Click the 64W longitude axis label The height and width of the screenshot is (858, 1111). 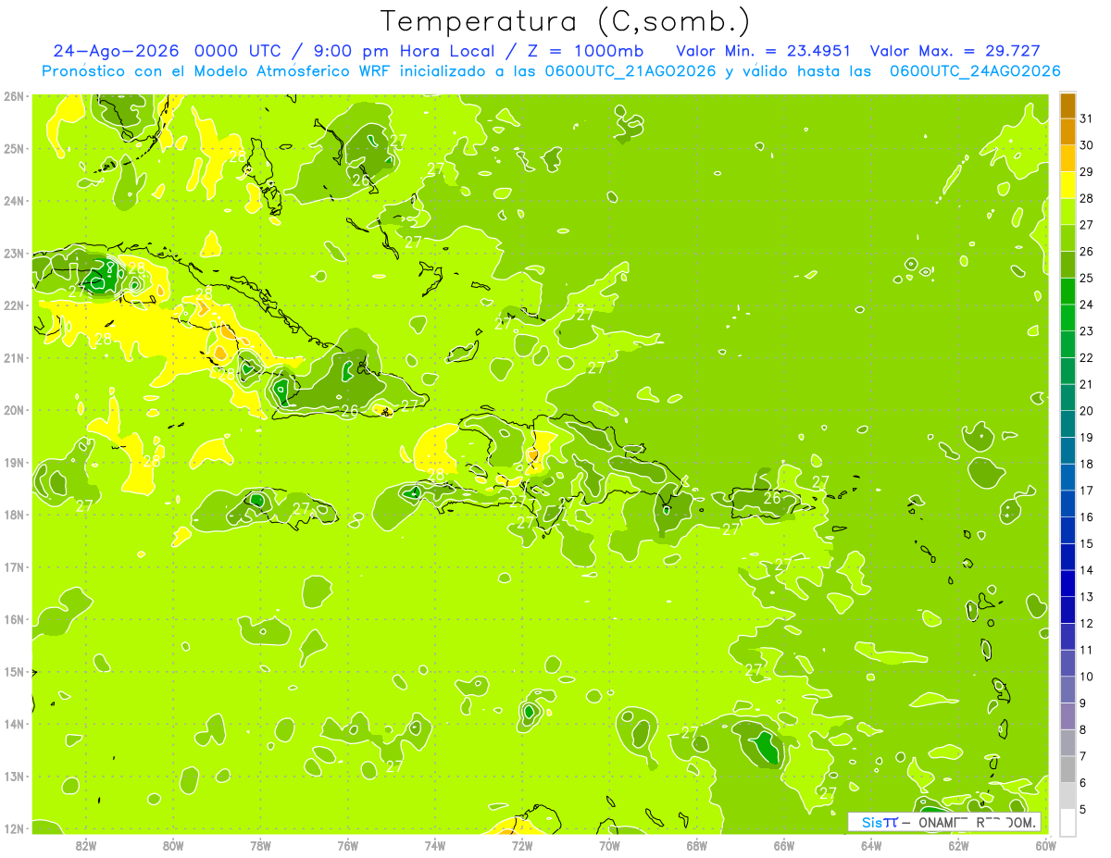click(x=871, y=845)
